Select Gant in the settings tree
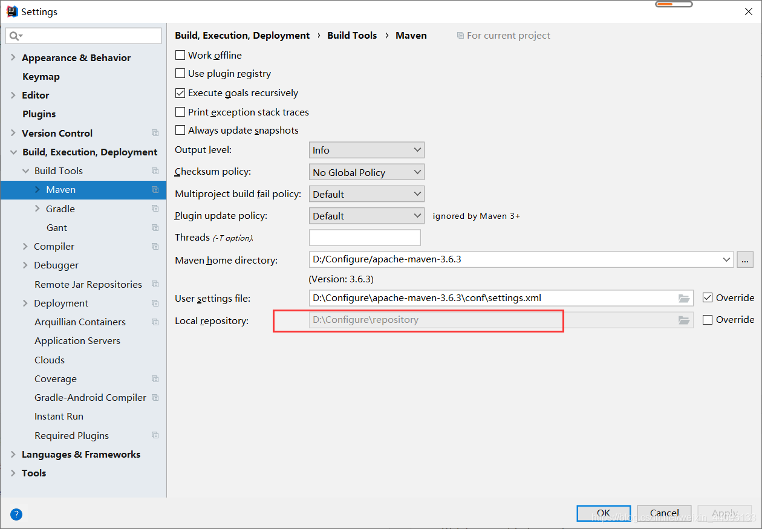The image size is (762, 529). coord(57,227)
